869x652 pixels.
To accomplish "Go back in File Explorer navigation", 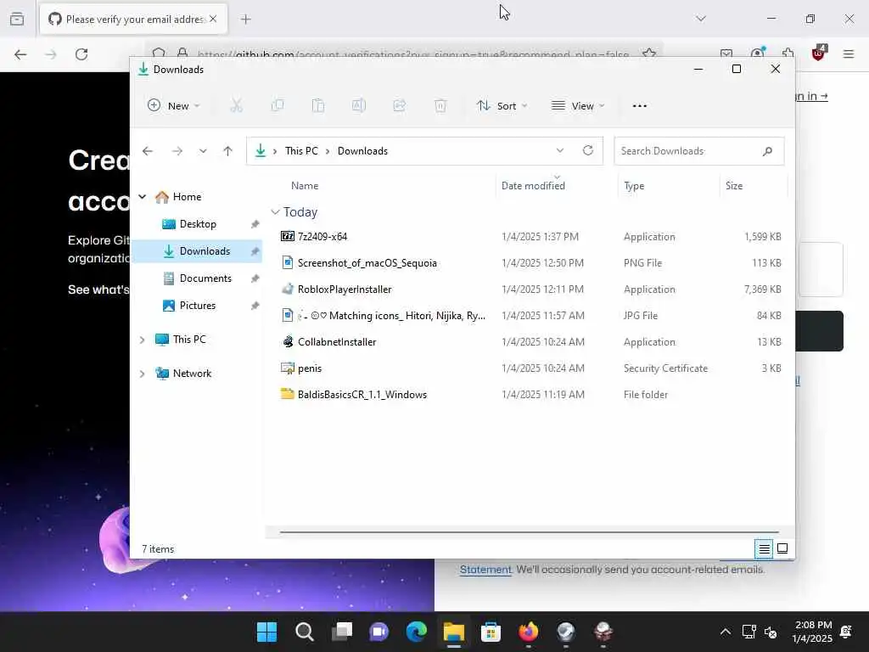I will click(x=148, y=151).
